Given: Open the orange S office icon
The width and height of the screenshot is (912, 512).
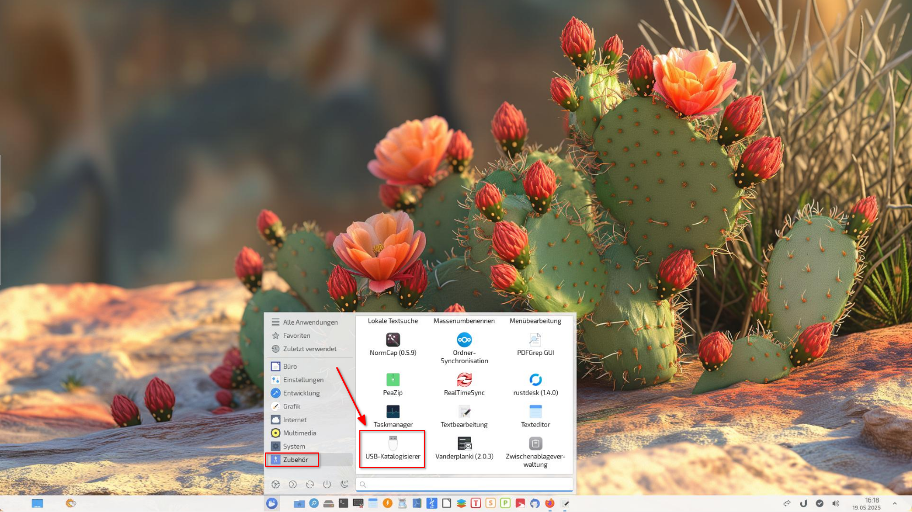Looking at the screenshot, I should point(490,503).
